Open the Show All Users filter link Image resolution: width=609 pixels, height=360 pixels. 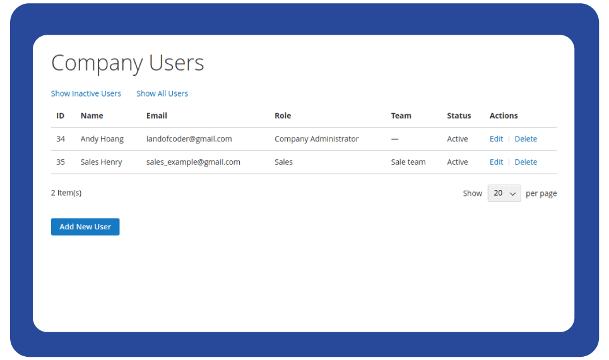[162, 93]
